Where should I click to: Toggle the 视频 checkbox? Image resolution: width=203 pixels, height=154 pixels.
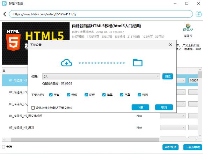coord(86,95)
